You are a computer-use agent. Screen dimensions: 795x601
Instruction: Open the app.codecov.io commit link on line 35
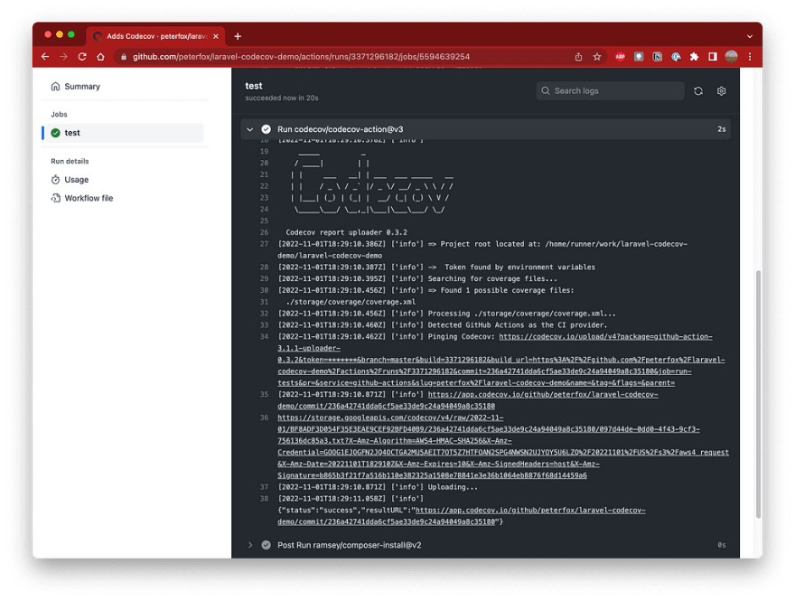point(467,400)
